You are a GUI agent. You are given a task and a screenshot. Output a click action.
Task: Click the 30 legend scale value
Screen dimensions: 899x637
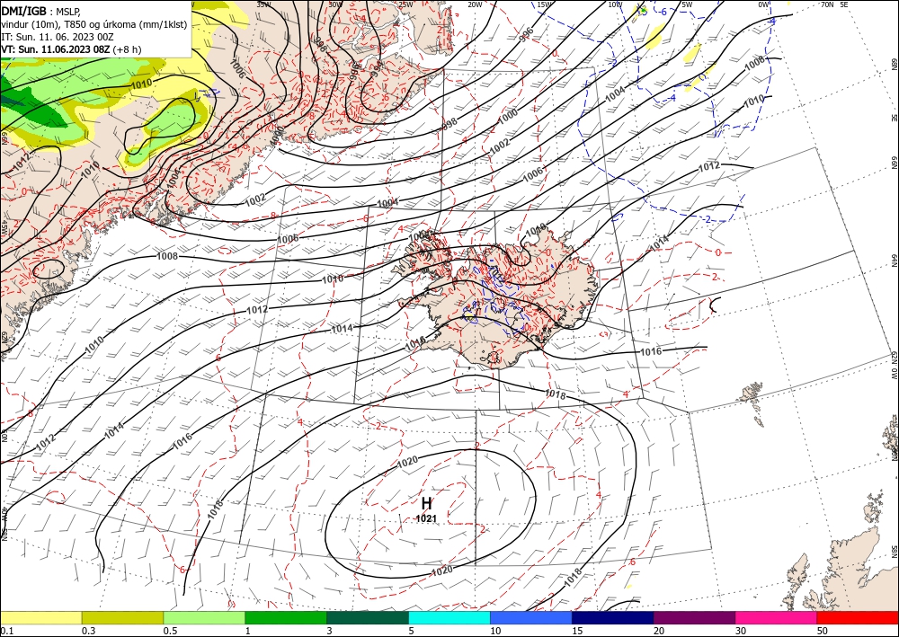click(741, 631)
